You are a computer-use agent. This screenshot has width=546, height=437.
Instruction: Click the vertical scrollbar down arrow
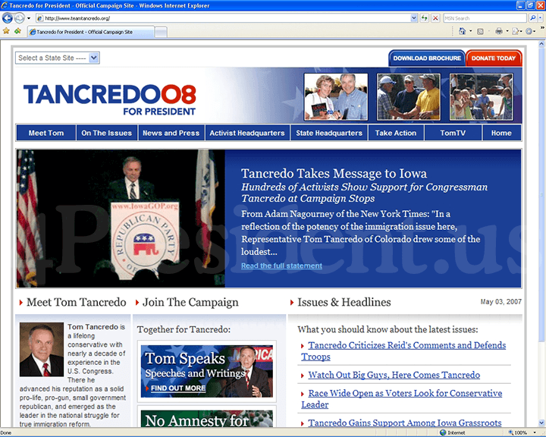(x=541, y=423)
